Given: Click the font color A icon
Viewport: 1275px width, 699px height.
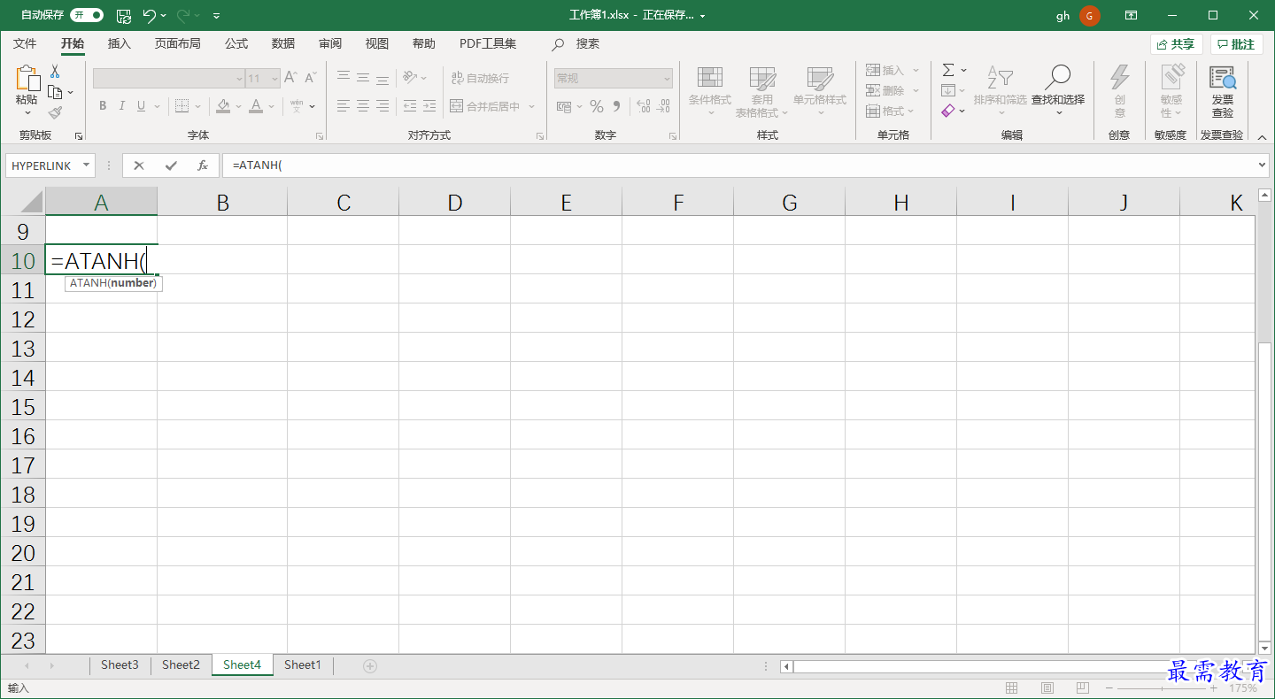Looking at the screenshot, I should tap(256, 106).
